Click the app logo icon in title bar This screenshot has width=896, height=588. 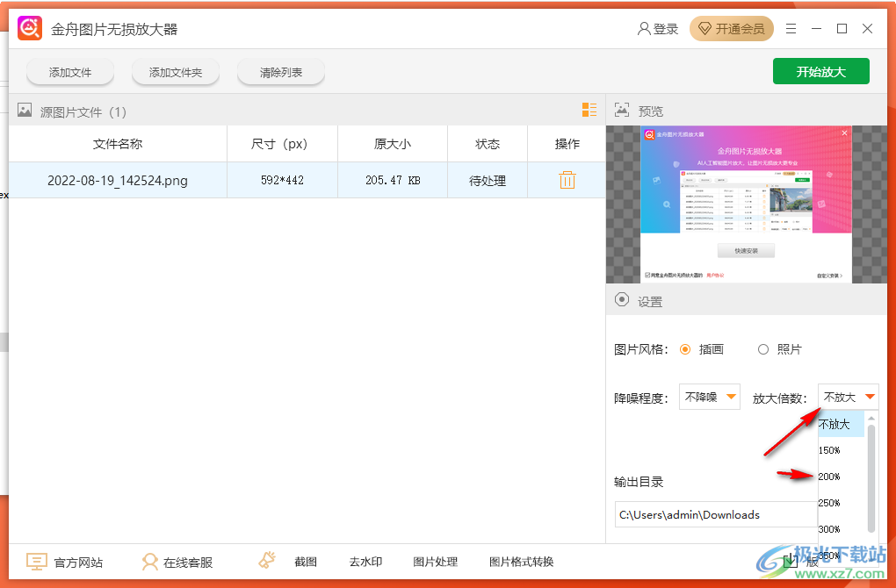click(x=30, y=29)
